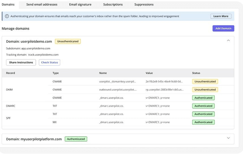Image resolution: width=243 pixels, height=156 pixels.
Task: Click Unauthenticated status of userpilot._domainkey row
Action: point(205,81)
